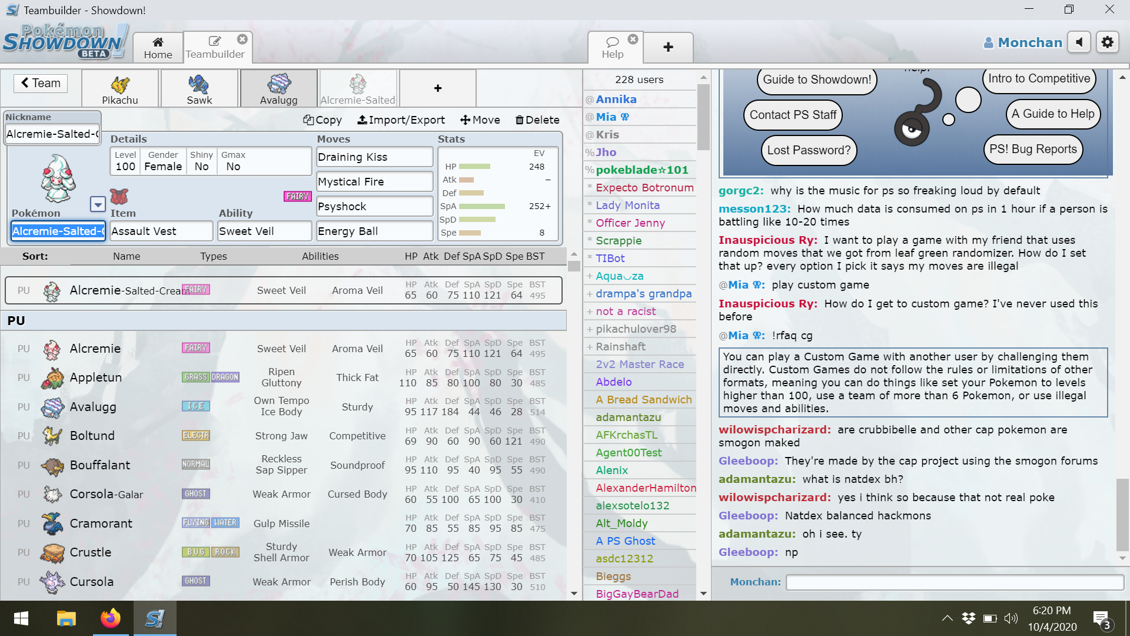
Task: Click the Cursola sprite icon
Action: [x=52, y=582]
